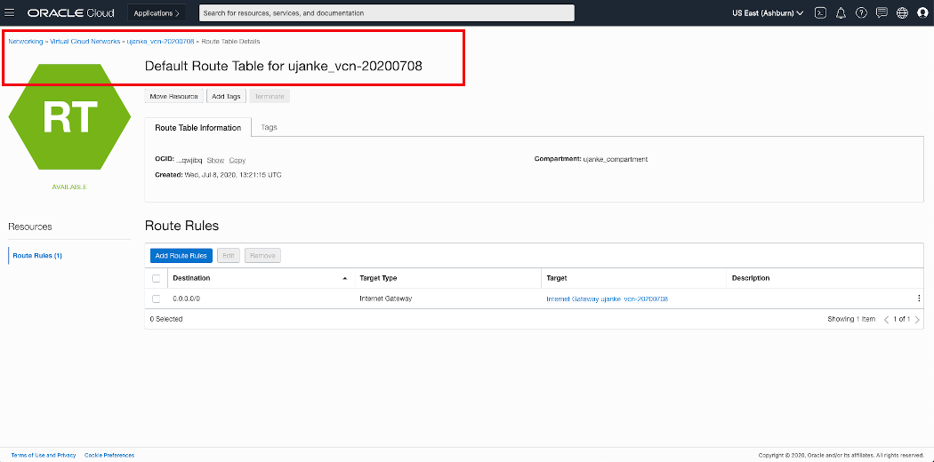
Task: Show the full OCID
Action: point(215,161)
